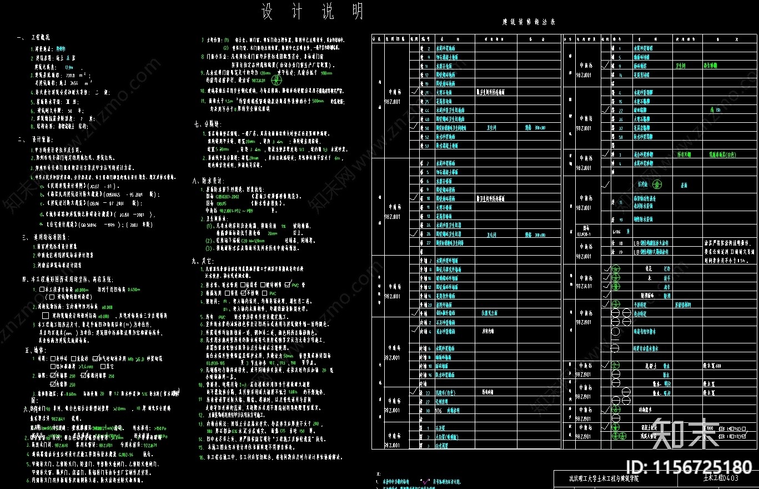Image resolution: width=759 pixels, height=489 pixels.
Task: Select the green 高 150 remark
Action: 715,110
